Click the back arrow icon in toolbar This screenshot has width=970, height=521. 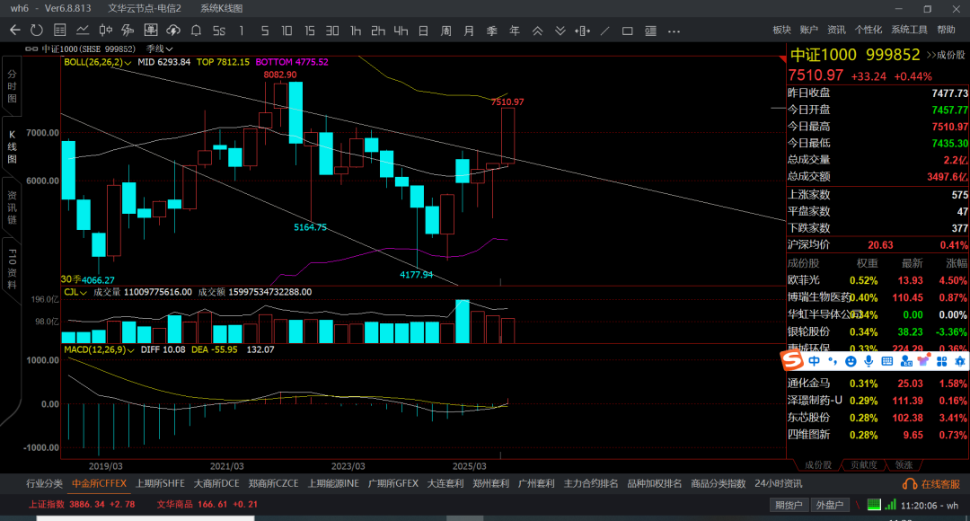point(15,31)
